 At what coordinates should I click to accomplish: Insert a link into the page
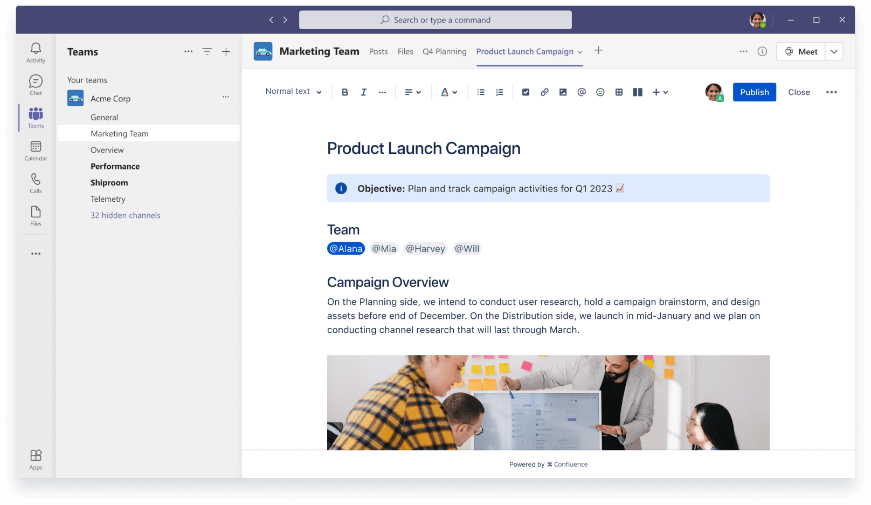(x=544, y=92)
